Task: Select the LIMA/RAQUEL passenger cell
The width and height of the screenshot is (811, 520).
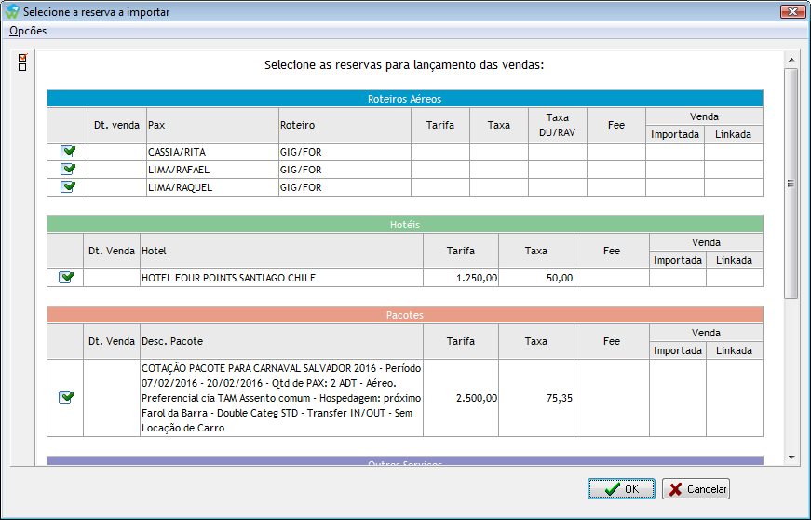Action: 212,187
